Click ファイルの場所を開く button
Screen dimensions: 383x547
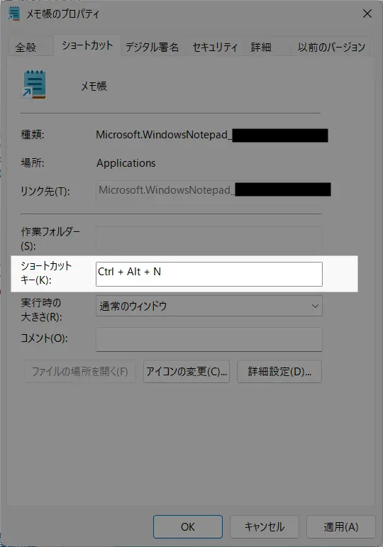click(80, 372)
